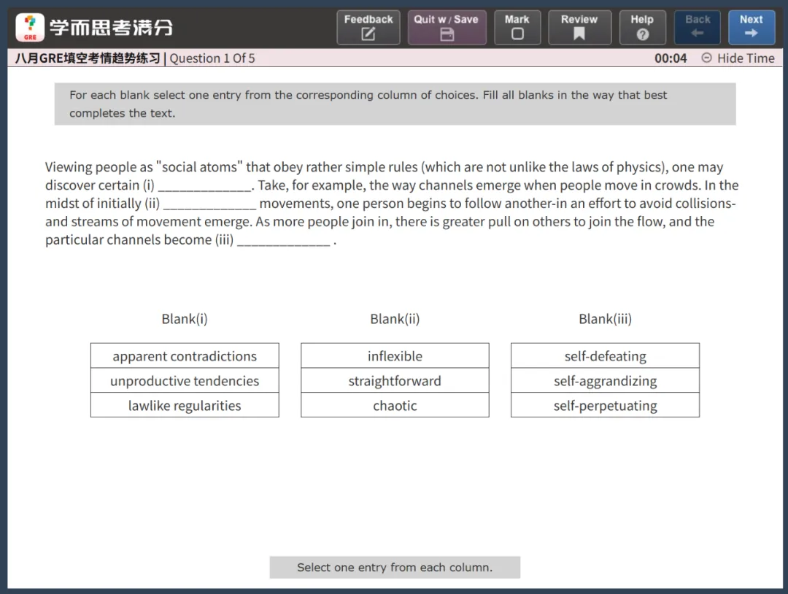The image size is (788, 594).
Task: Go to previous question with Back arrow
Action: coord(698,28)
